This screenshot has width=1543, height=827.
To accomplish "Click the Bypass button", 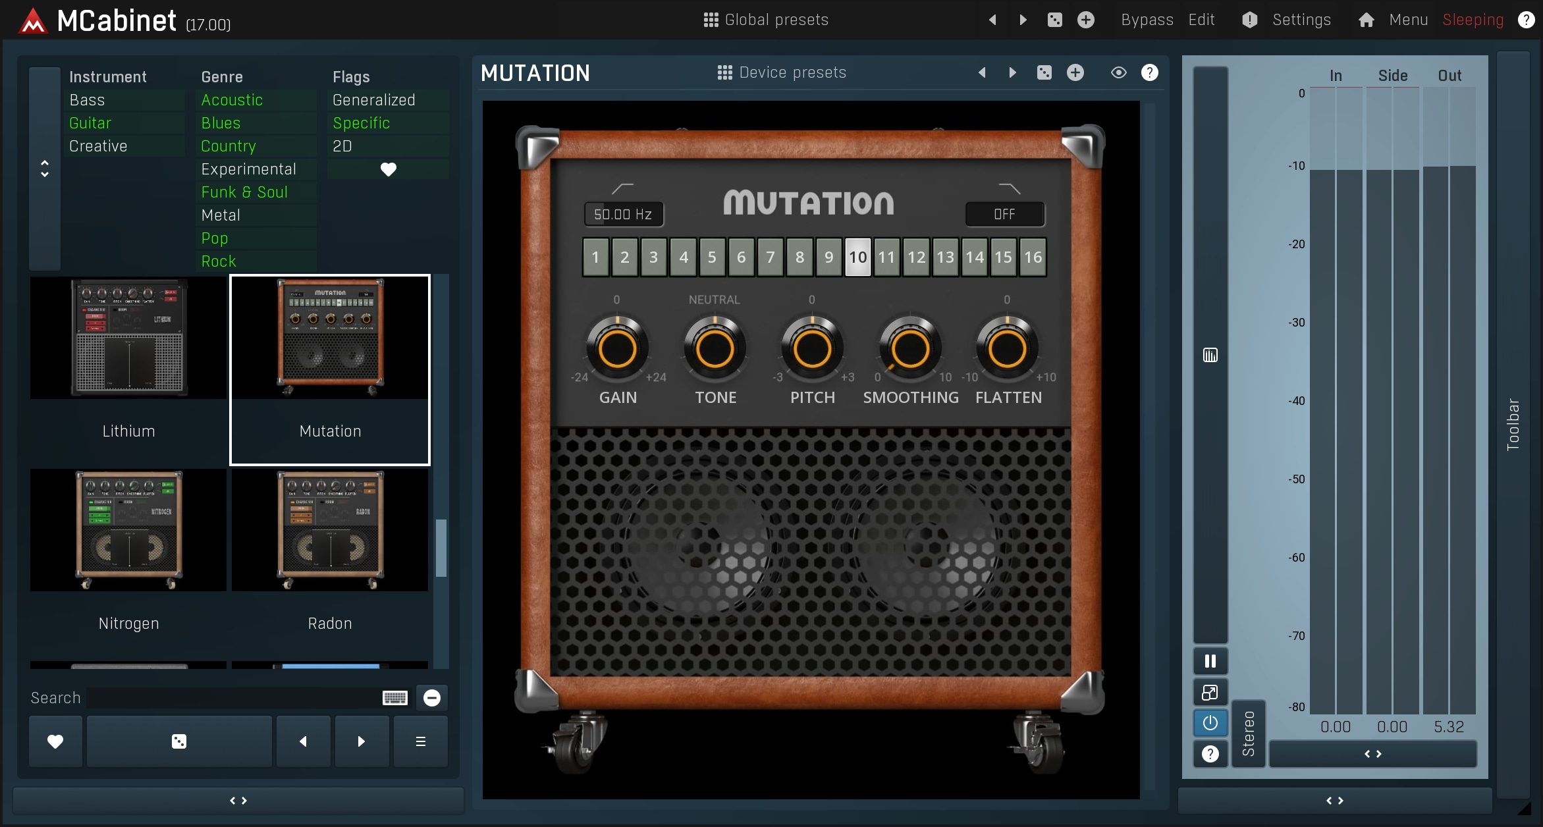I will point(1147,20).
